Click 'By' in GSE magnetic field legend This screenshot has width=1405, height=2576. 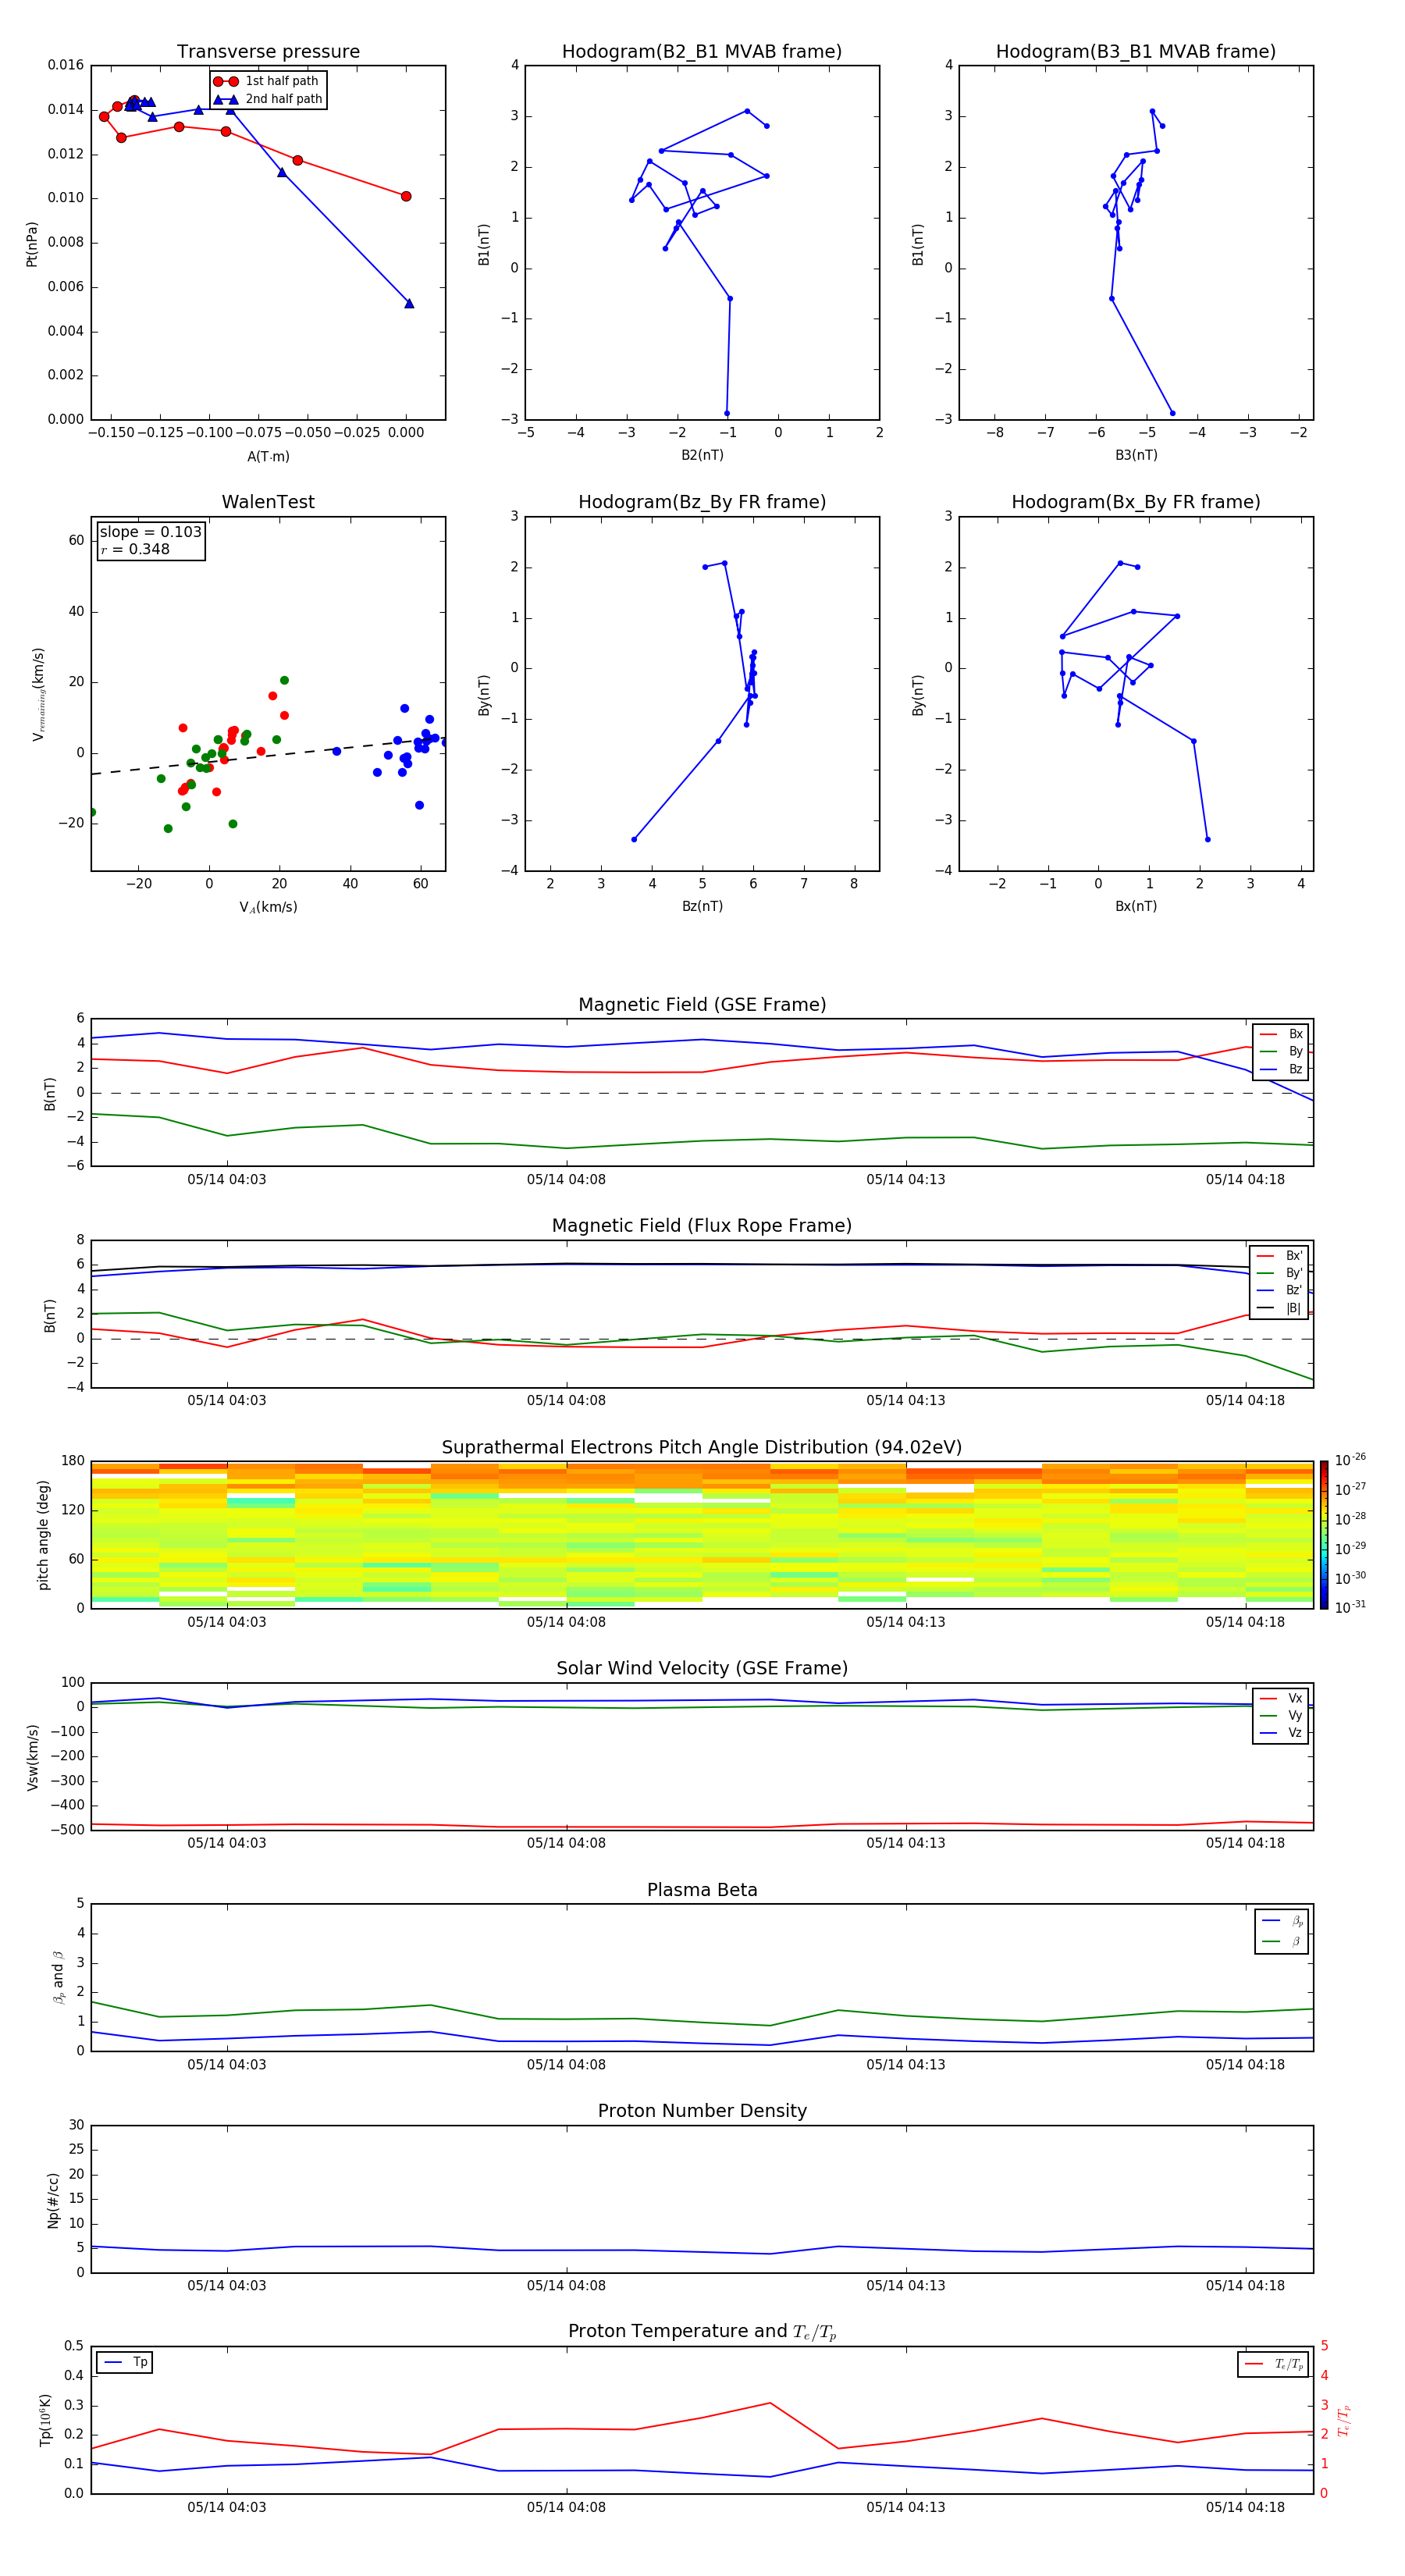tap(1296, 1051)
